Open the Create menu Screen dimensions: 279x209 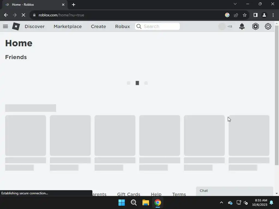[x=98, y=26]
